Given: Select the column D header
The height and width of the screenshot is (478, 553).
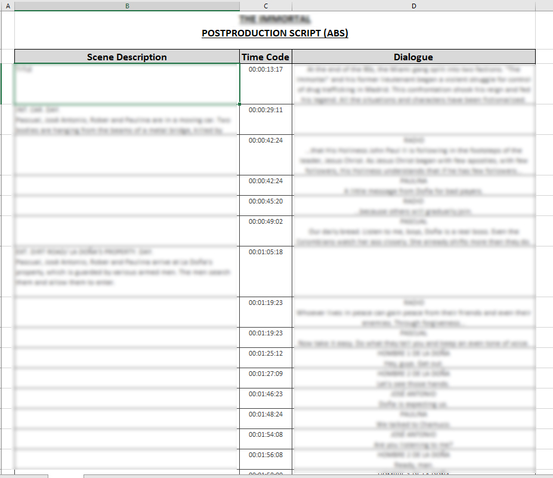Looking at the screenshot, I should [x=413, y=5].
